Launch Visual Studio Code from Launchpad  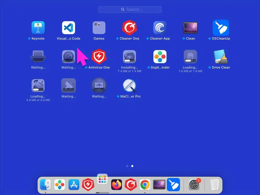[x=69, y=27]
